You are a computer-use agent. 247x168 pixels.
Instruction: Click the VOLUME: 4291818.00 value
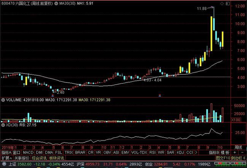25,100
